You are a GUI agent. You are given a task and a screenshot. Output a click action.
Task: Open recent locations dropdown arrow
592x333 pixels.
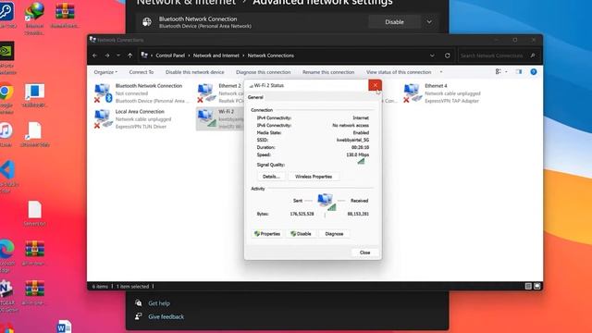click(x=118, y=55)
